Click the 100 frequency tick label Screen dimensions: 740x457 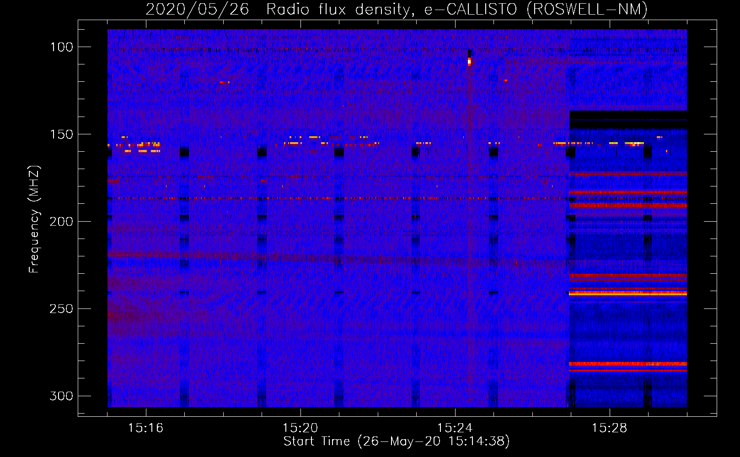point(61,47)
